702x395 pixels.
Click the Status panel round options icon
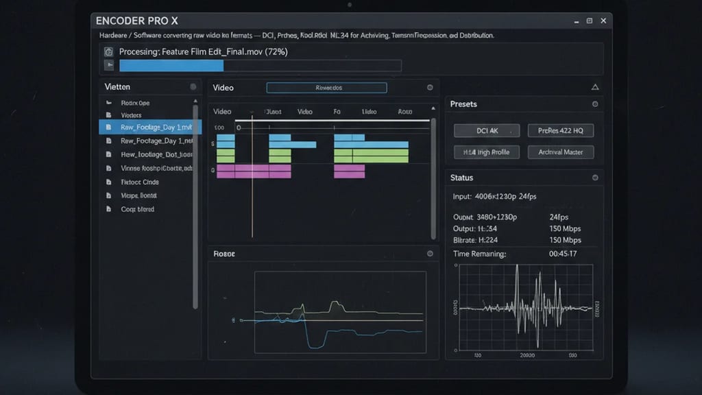pyautogui.click(x=595, y=178)
